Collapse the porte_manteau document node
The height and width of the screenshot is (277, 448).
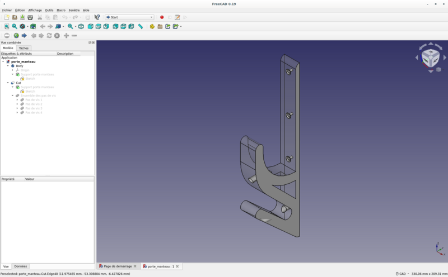pyautogui.click(x=3, y=61)
